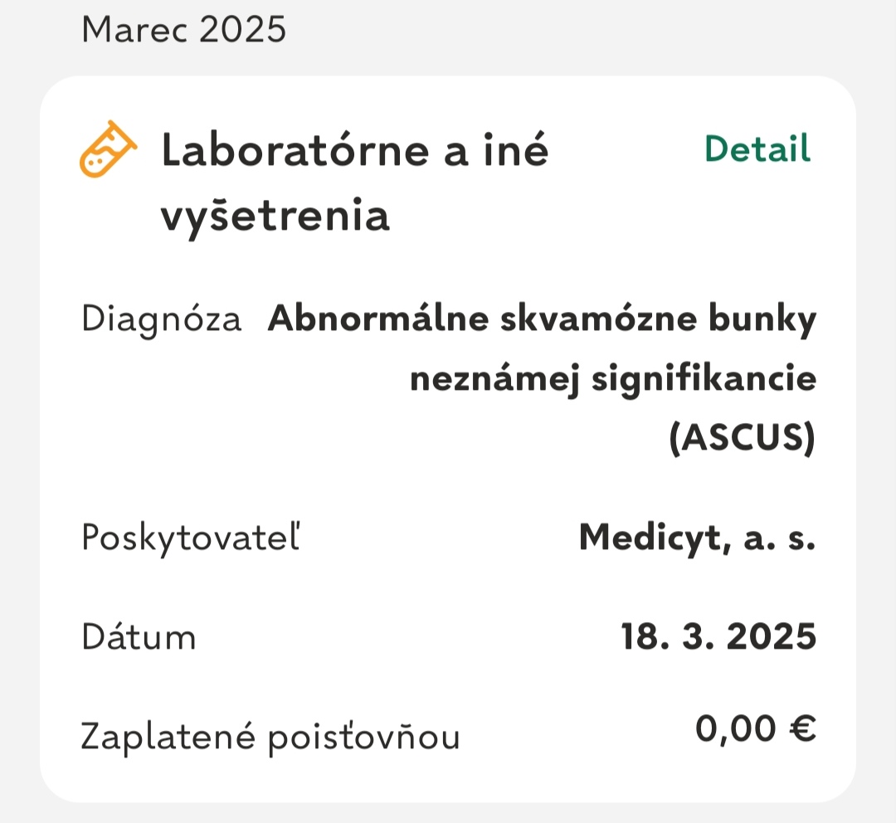Select the Marec 2025 month header

point(183,30)
